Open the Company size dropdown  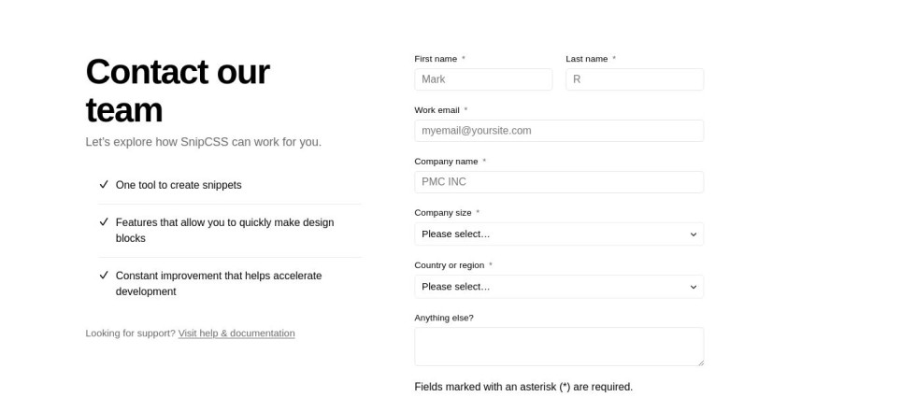click(x=557, y=234)
